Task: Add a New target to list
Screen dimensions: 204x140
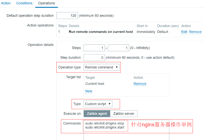Action: (89, 91)
